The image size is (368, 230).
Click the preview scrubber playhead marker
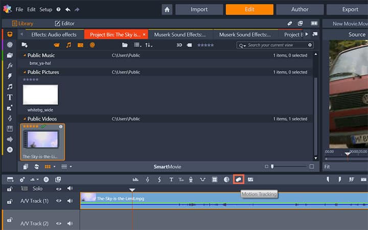coord(348,154)
